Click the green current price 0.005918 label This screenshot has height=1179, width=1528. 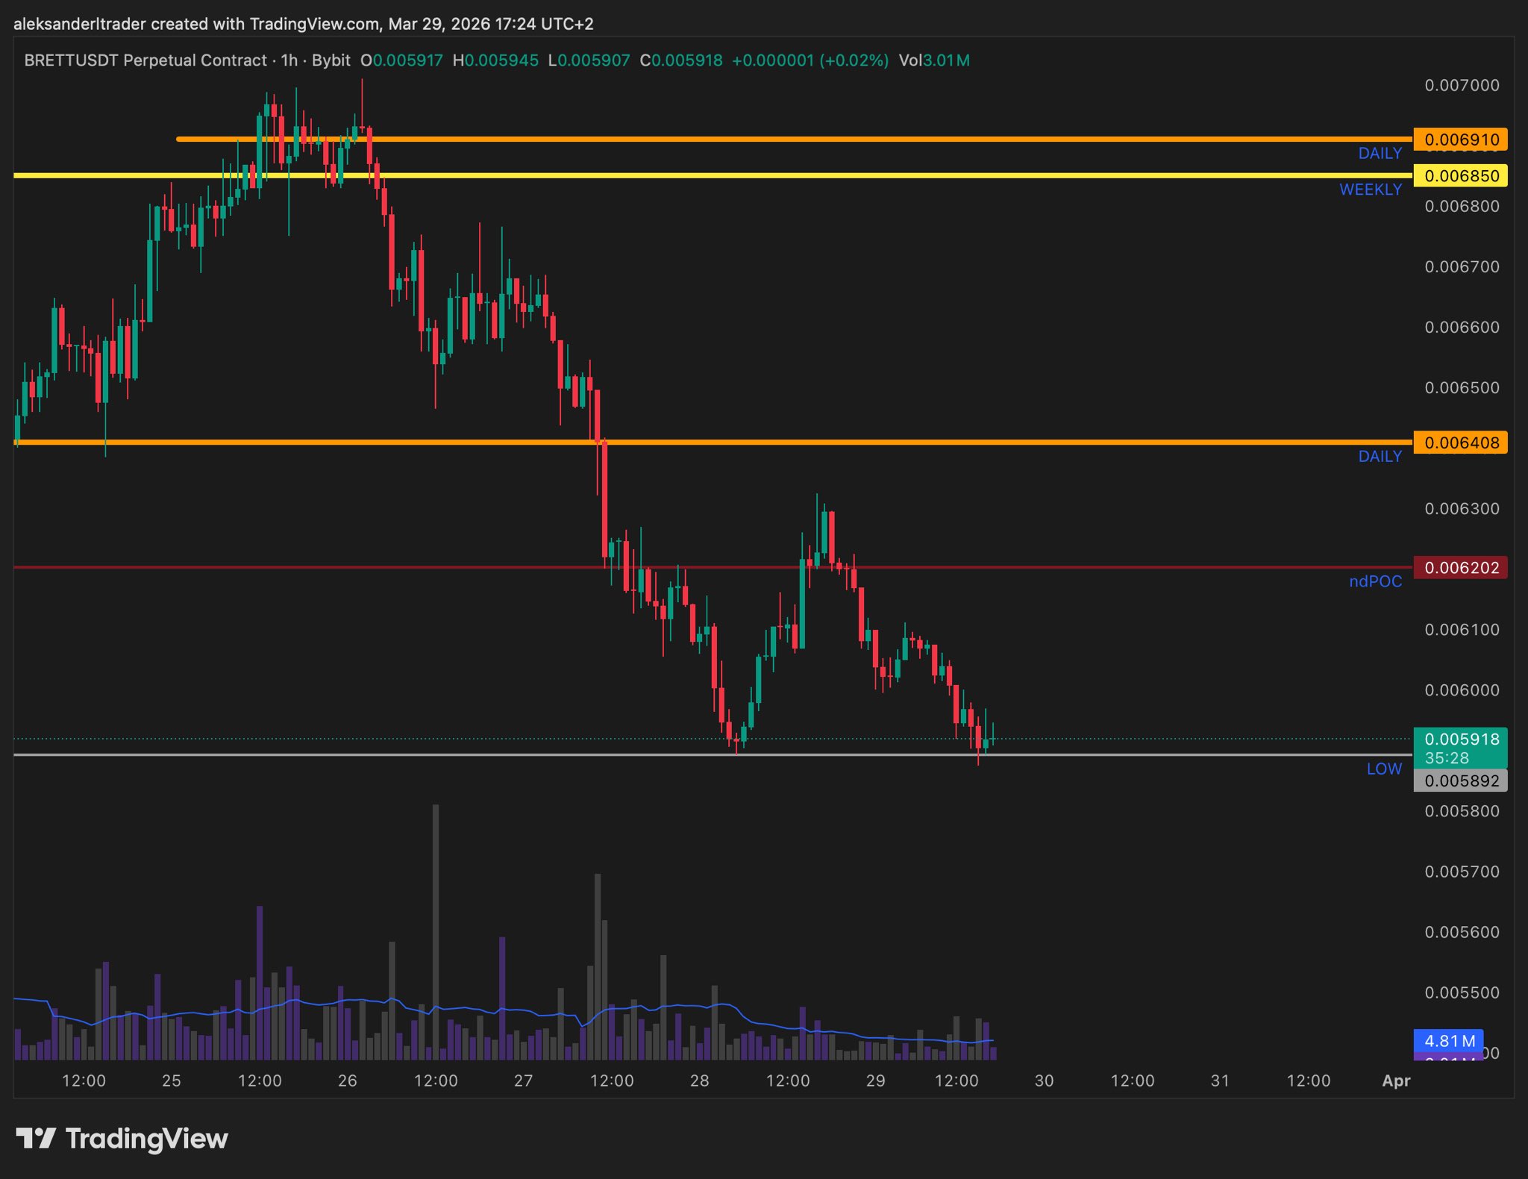(x=1460, y=739)
